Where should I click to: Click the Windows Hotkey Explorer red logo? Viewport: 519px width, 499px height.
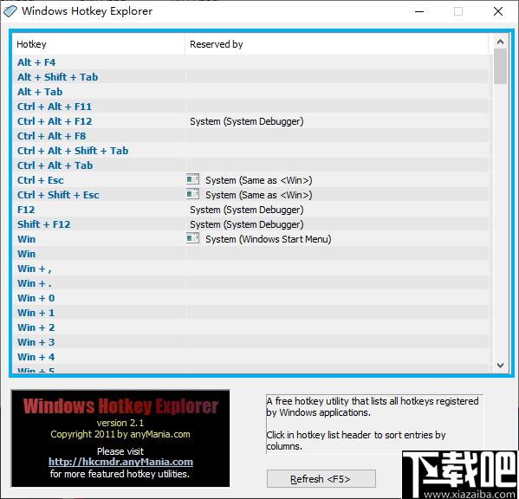click(120, 406)
